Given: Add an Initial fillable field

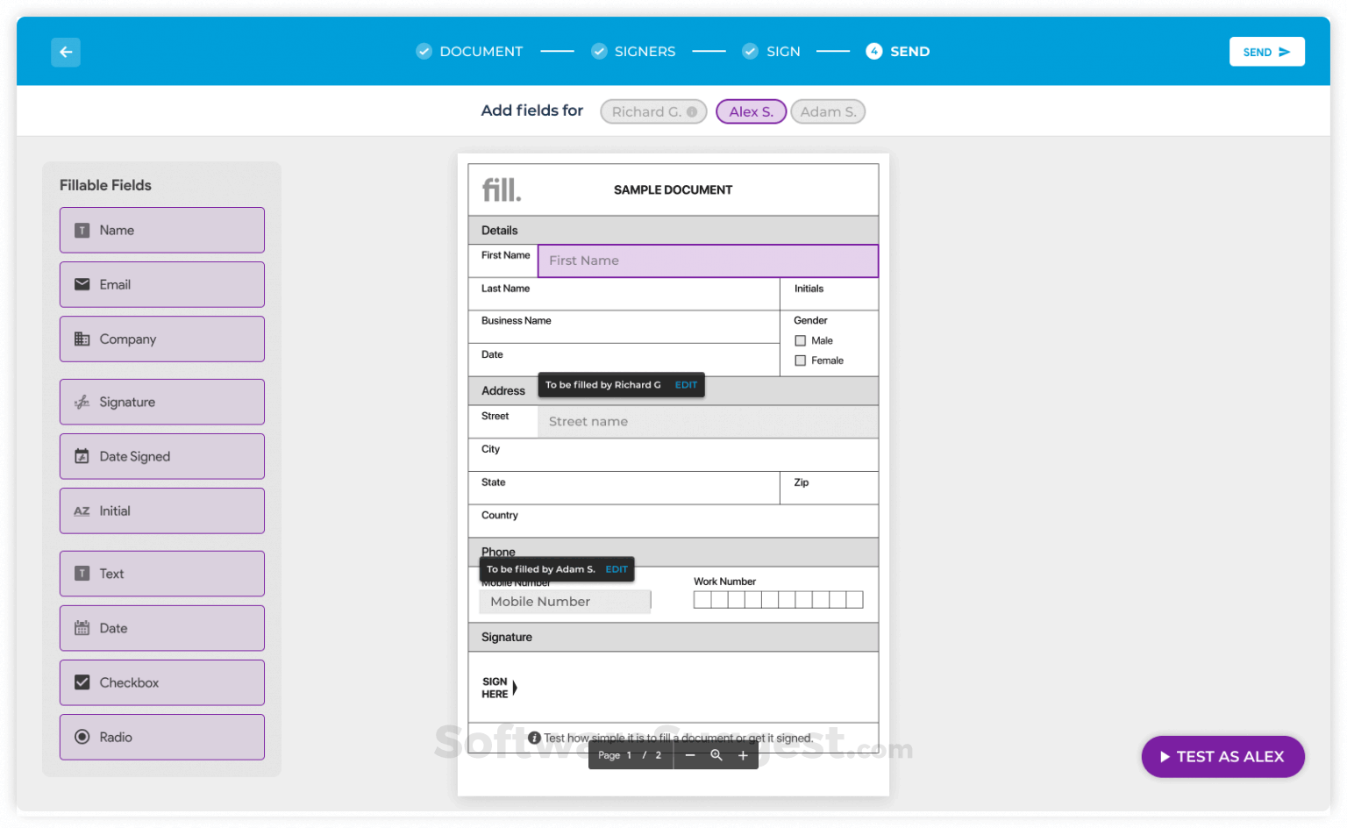Looking at the screenshot, I should click(x=162, y=510).
